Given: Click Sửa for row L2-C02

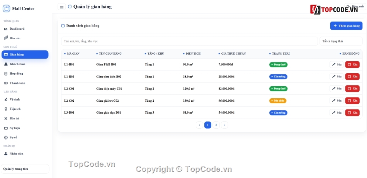Looking at the screenshot, I should (x=336, y=101).
